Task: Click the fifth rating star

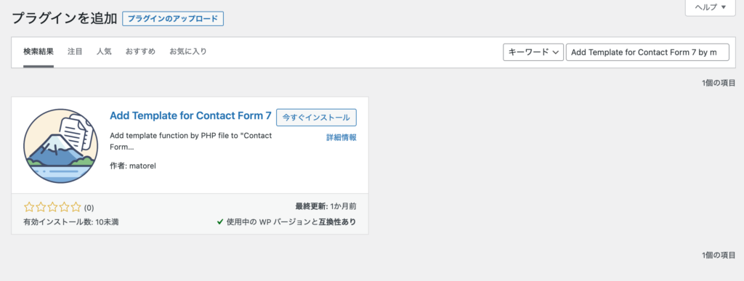Action: (76, 207)
